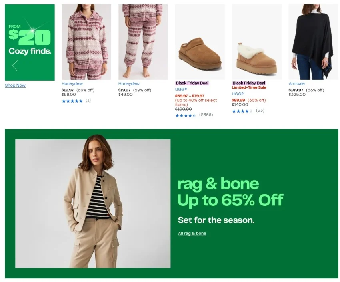340x282 pixels.
Task: Click the star rating showing 53 reviews
Action: [x=242, y=111]
